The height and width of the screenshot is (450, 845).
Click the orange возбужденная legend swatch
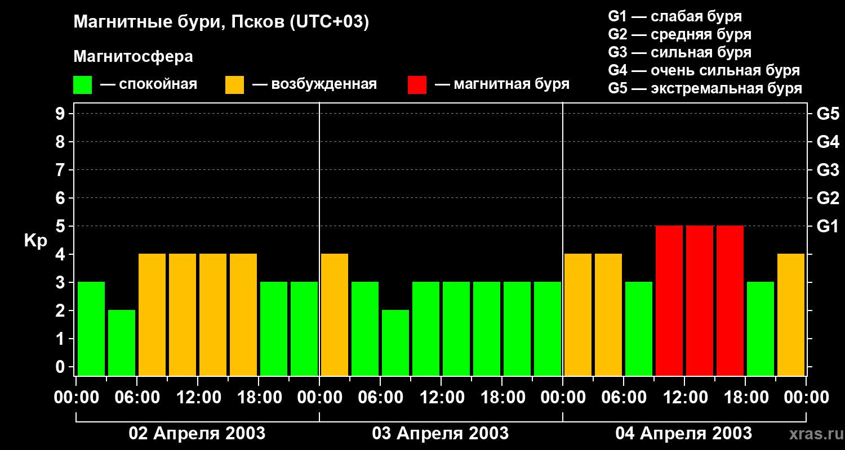(234, 84)
